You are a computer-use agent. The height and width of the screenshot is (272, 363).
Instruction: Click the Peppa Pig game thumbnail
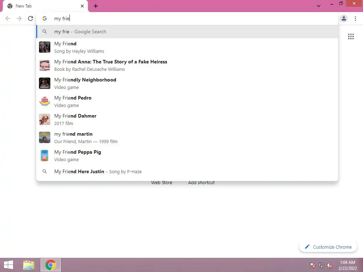pyautogui.click(x=45, y=155)
